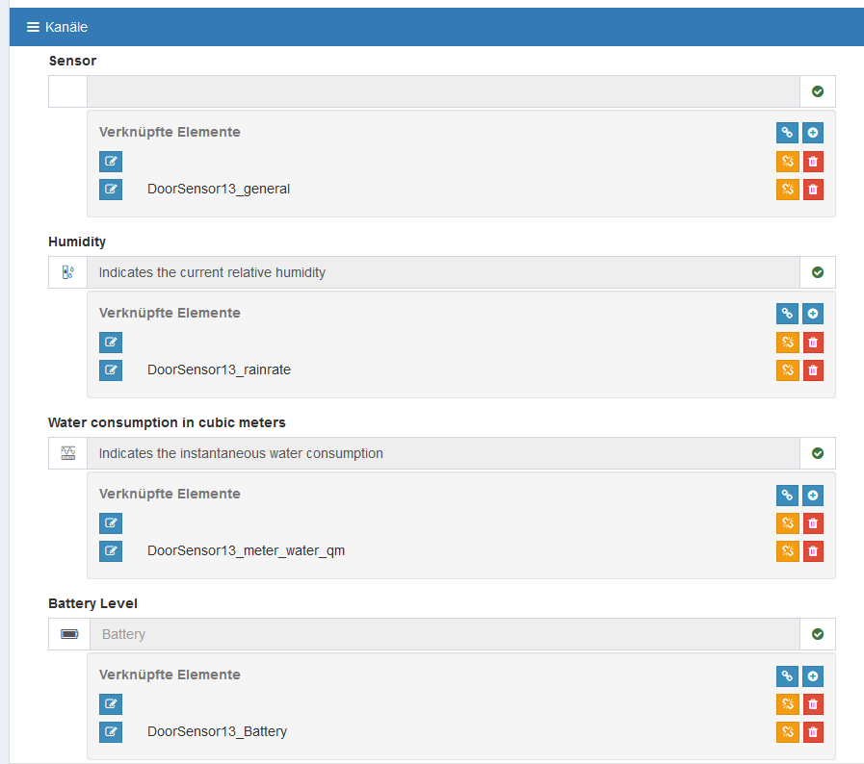Edit the DoorSensor13_Battery item
Image resolution: width=864 pixels, height=764 pixels.
111,732
